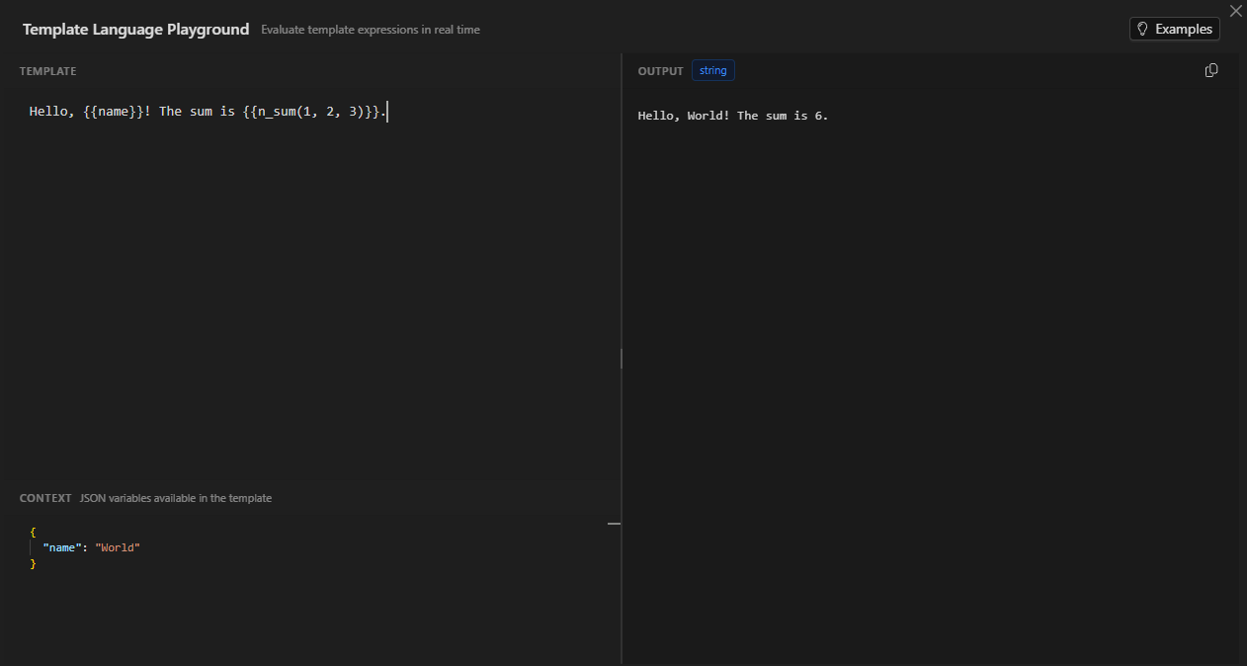This screenshot has width=1247, height=666.
Task: Click the horizontal splitter handle above Context
Action: [x=614, y=524]
